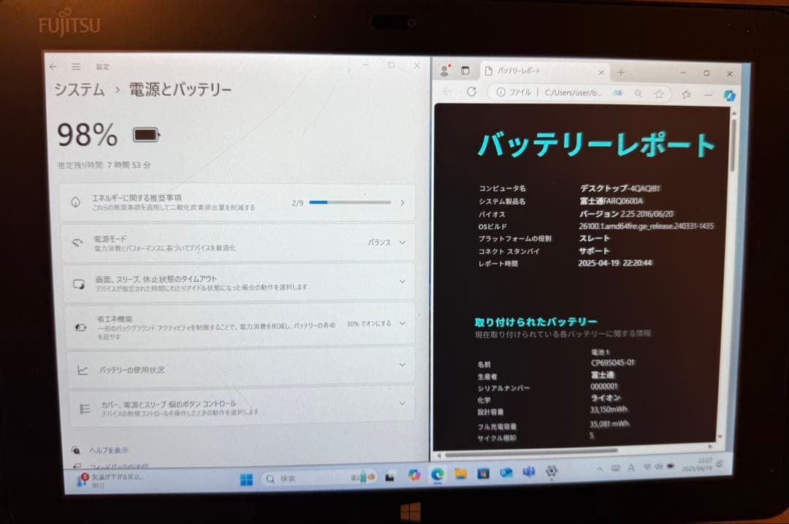Open the Edge profile icon

[x=446, y=71]
